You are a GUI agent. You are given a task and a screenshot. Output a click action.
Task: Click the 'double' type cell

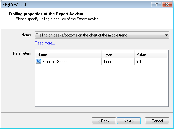pyautogui.click(x=118, y=62)
